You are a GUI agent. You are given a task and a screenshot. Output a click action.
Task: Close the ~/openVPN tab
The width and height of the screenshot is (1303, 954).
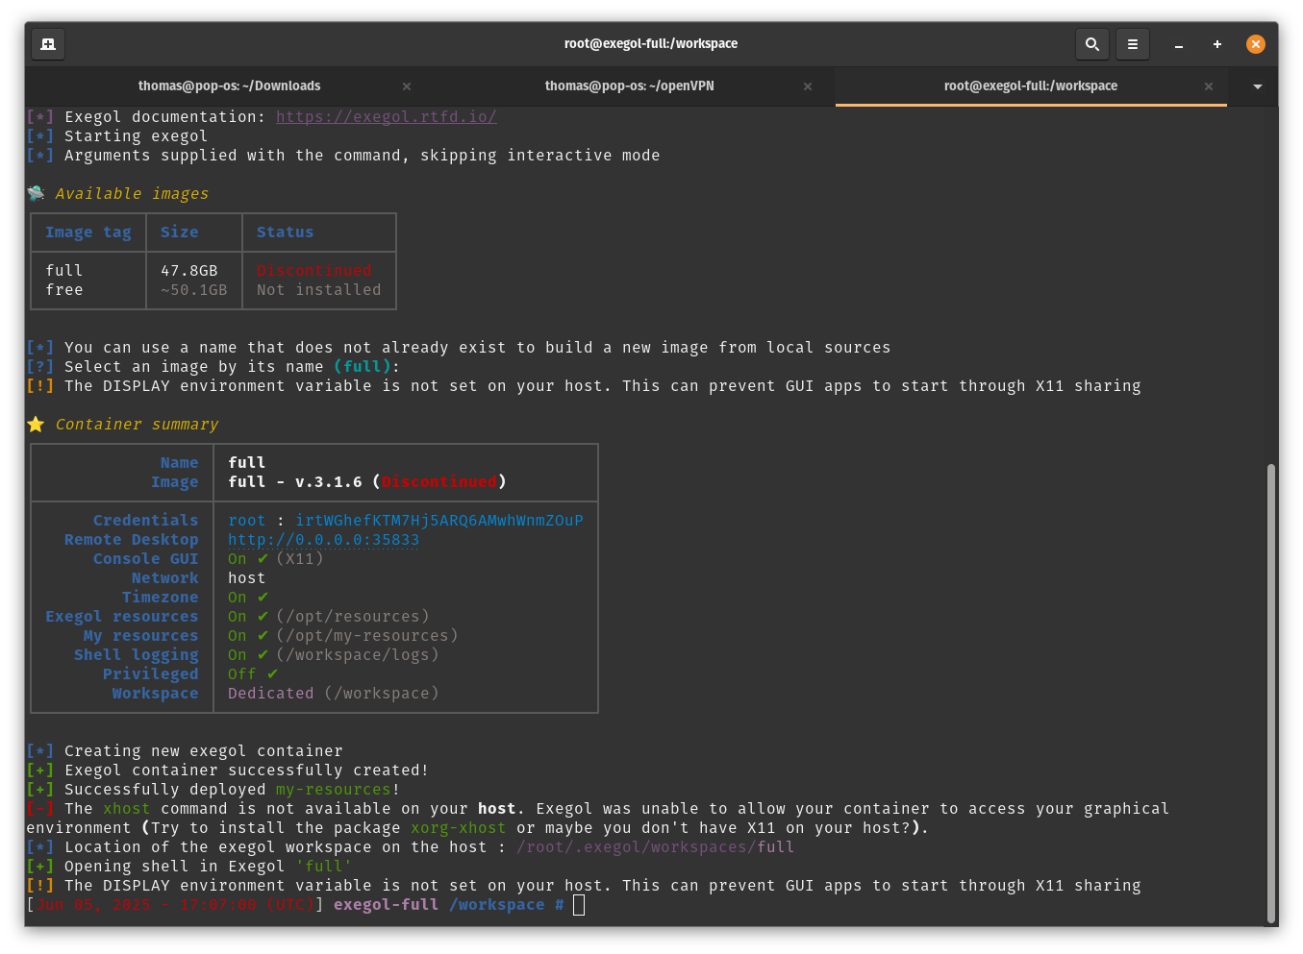pyautogui.click(x=808, y=86)
